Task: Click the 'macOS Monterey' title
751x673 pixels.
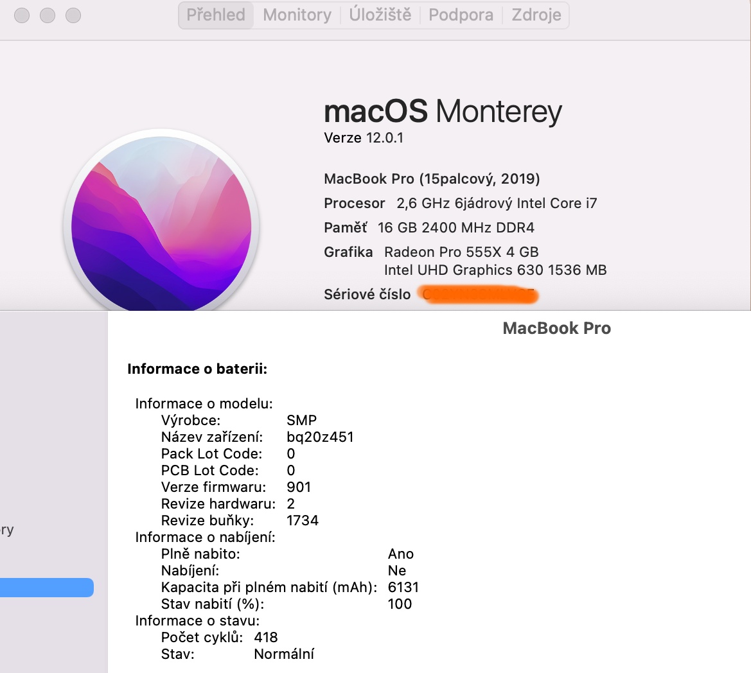Action: click(x=443, y=111)
